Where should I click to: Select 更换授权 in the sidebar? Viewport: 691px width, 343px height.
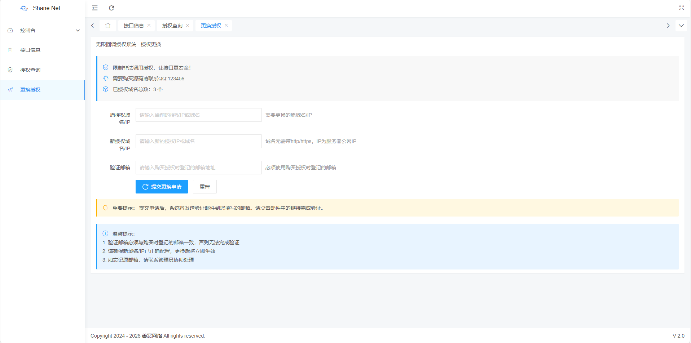(30, 90)
